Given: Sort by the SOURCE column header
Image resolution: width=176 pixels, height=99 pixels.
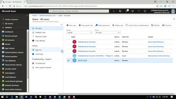Looking at the screenshot, I should tap(150, 37).
